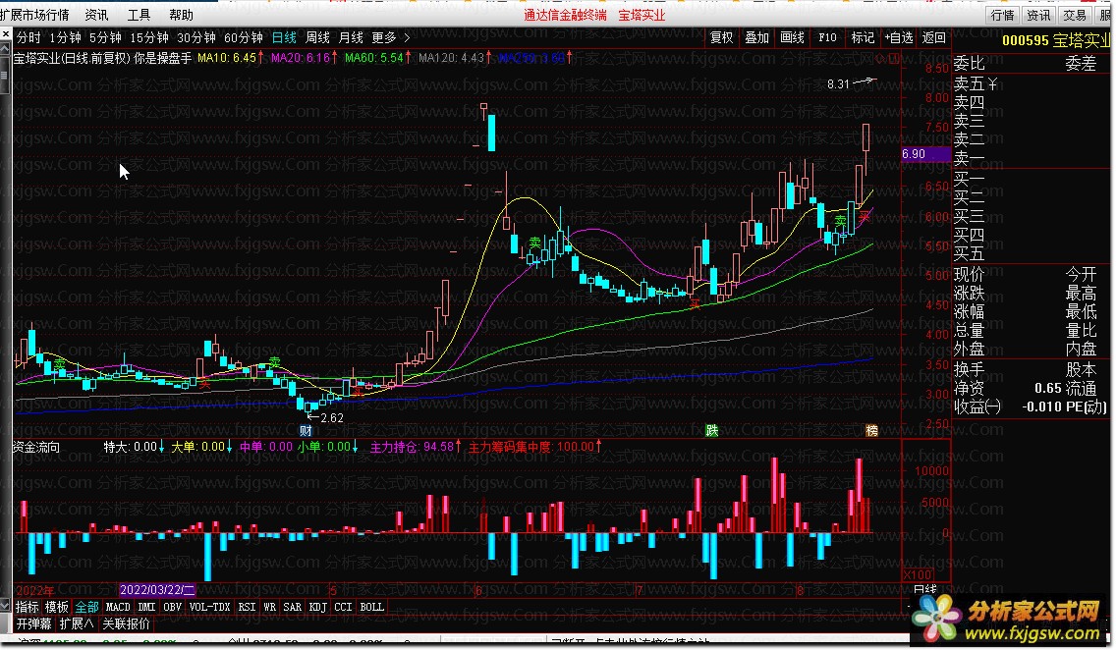1116x650 pixels.
Task: Click the MA60: 5.54 indicator label
Action: click(374, 58)
